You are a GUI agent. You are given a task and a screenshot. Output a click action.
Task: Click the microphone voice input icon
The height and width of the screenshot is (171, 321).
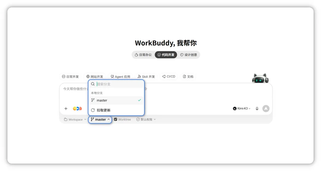[257, 108]
